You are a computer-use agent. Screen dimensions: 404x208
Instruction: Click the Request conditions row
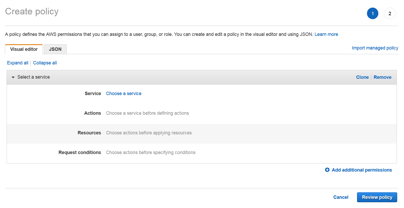pyautogui.click(x=151, y=152)
